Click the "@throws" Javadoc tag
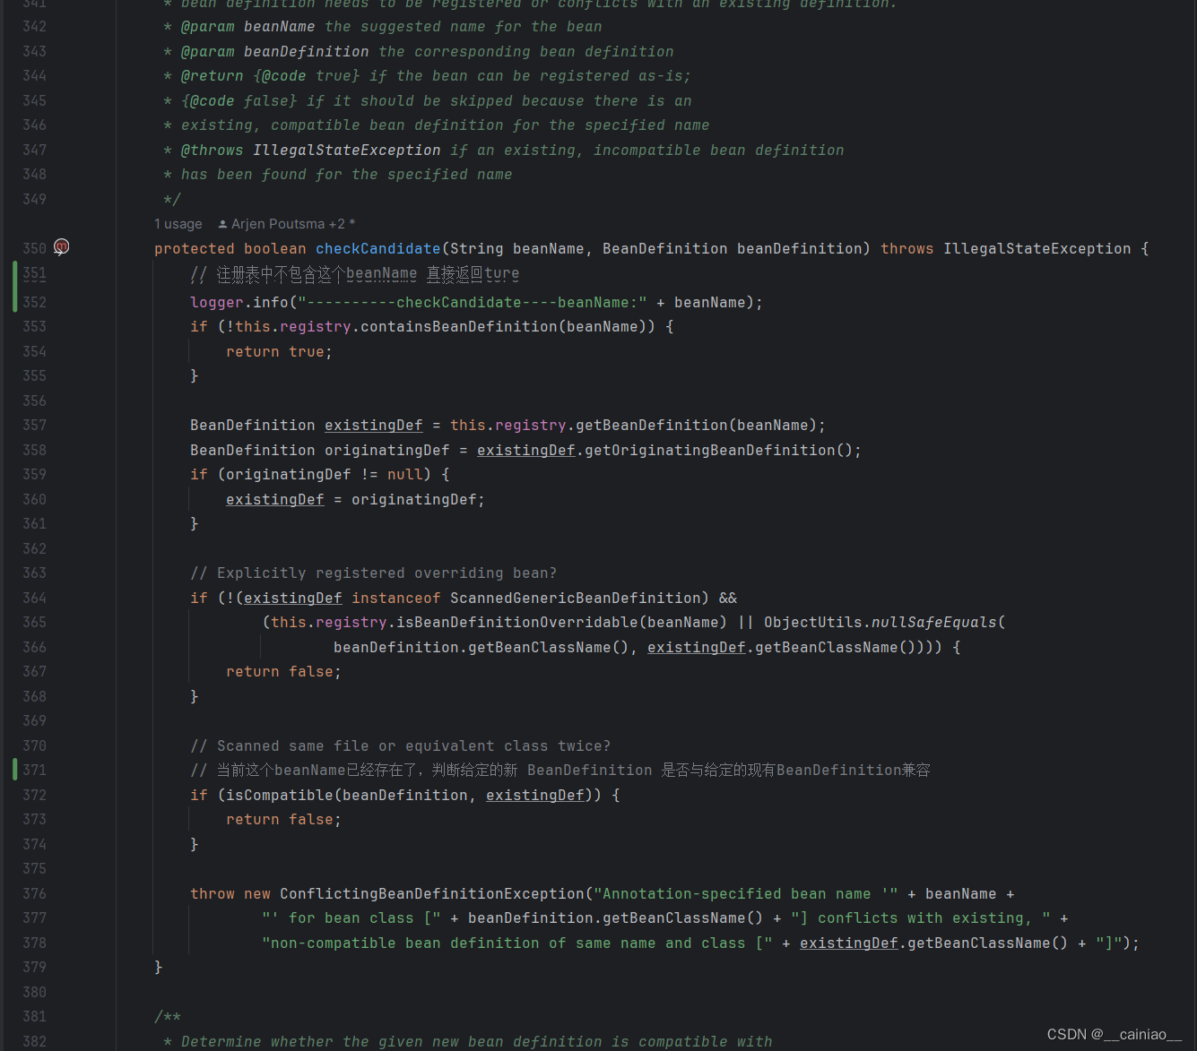The height and width of the screenshot is (1051, 1197). (x=212, y=151)
